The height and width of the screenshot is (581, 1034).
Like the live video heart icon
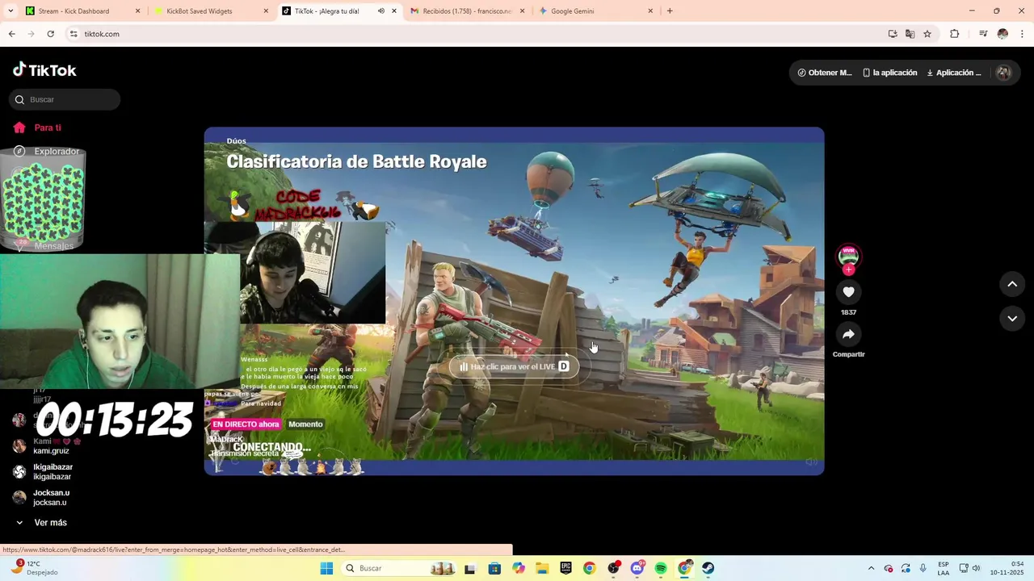click(848, 292)
